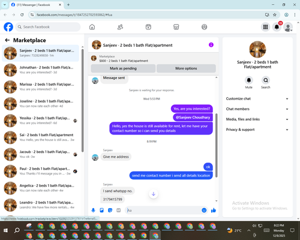Click the browser address bar URL
300x240 pixels.
pos(74,15)
